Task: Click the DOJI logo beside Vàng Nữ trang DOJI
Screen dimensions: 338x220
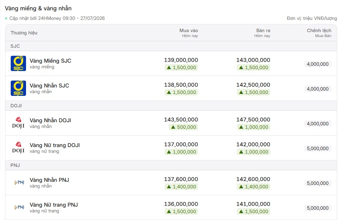Action: click(x=18, y=148)
